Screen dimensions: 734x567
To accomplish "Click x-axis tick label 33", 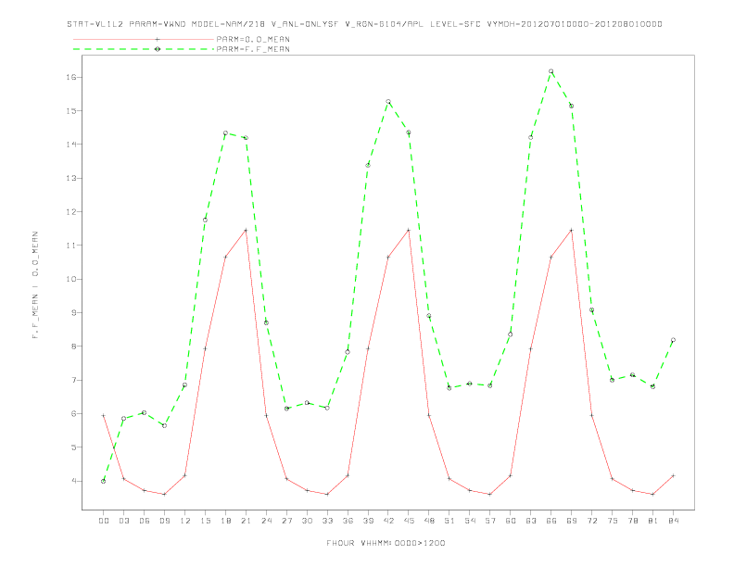I will pyautogui.click(x=327, y=521).
